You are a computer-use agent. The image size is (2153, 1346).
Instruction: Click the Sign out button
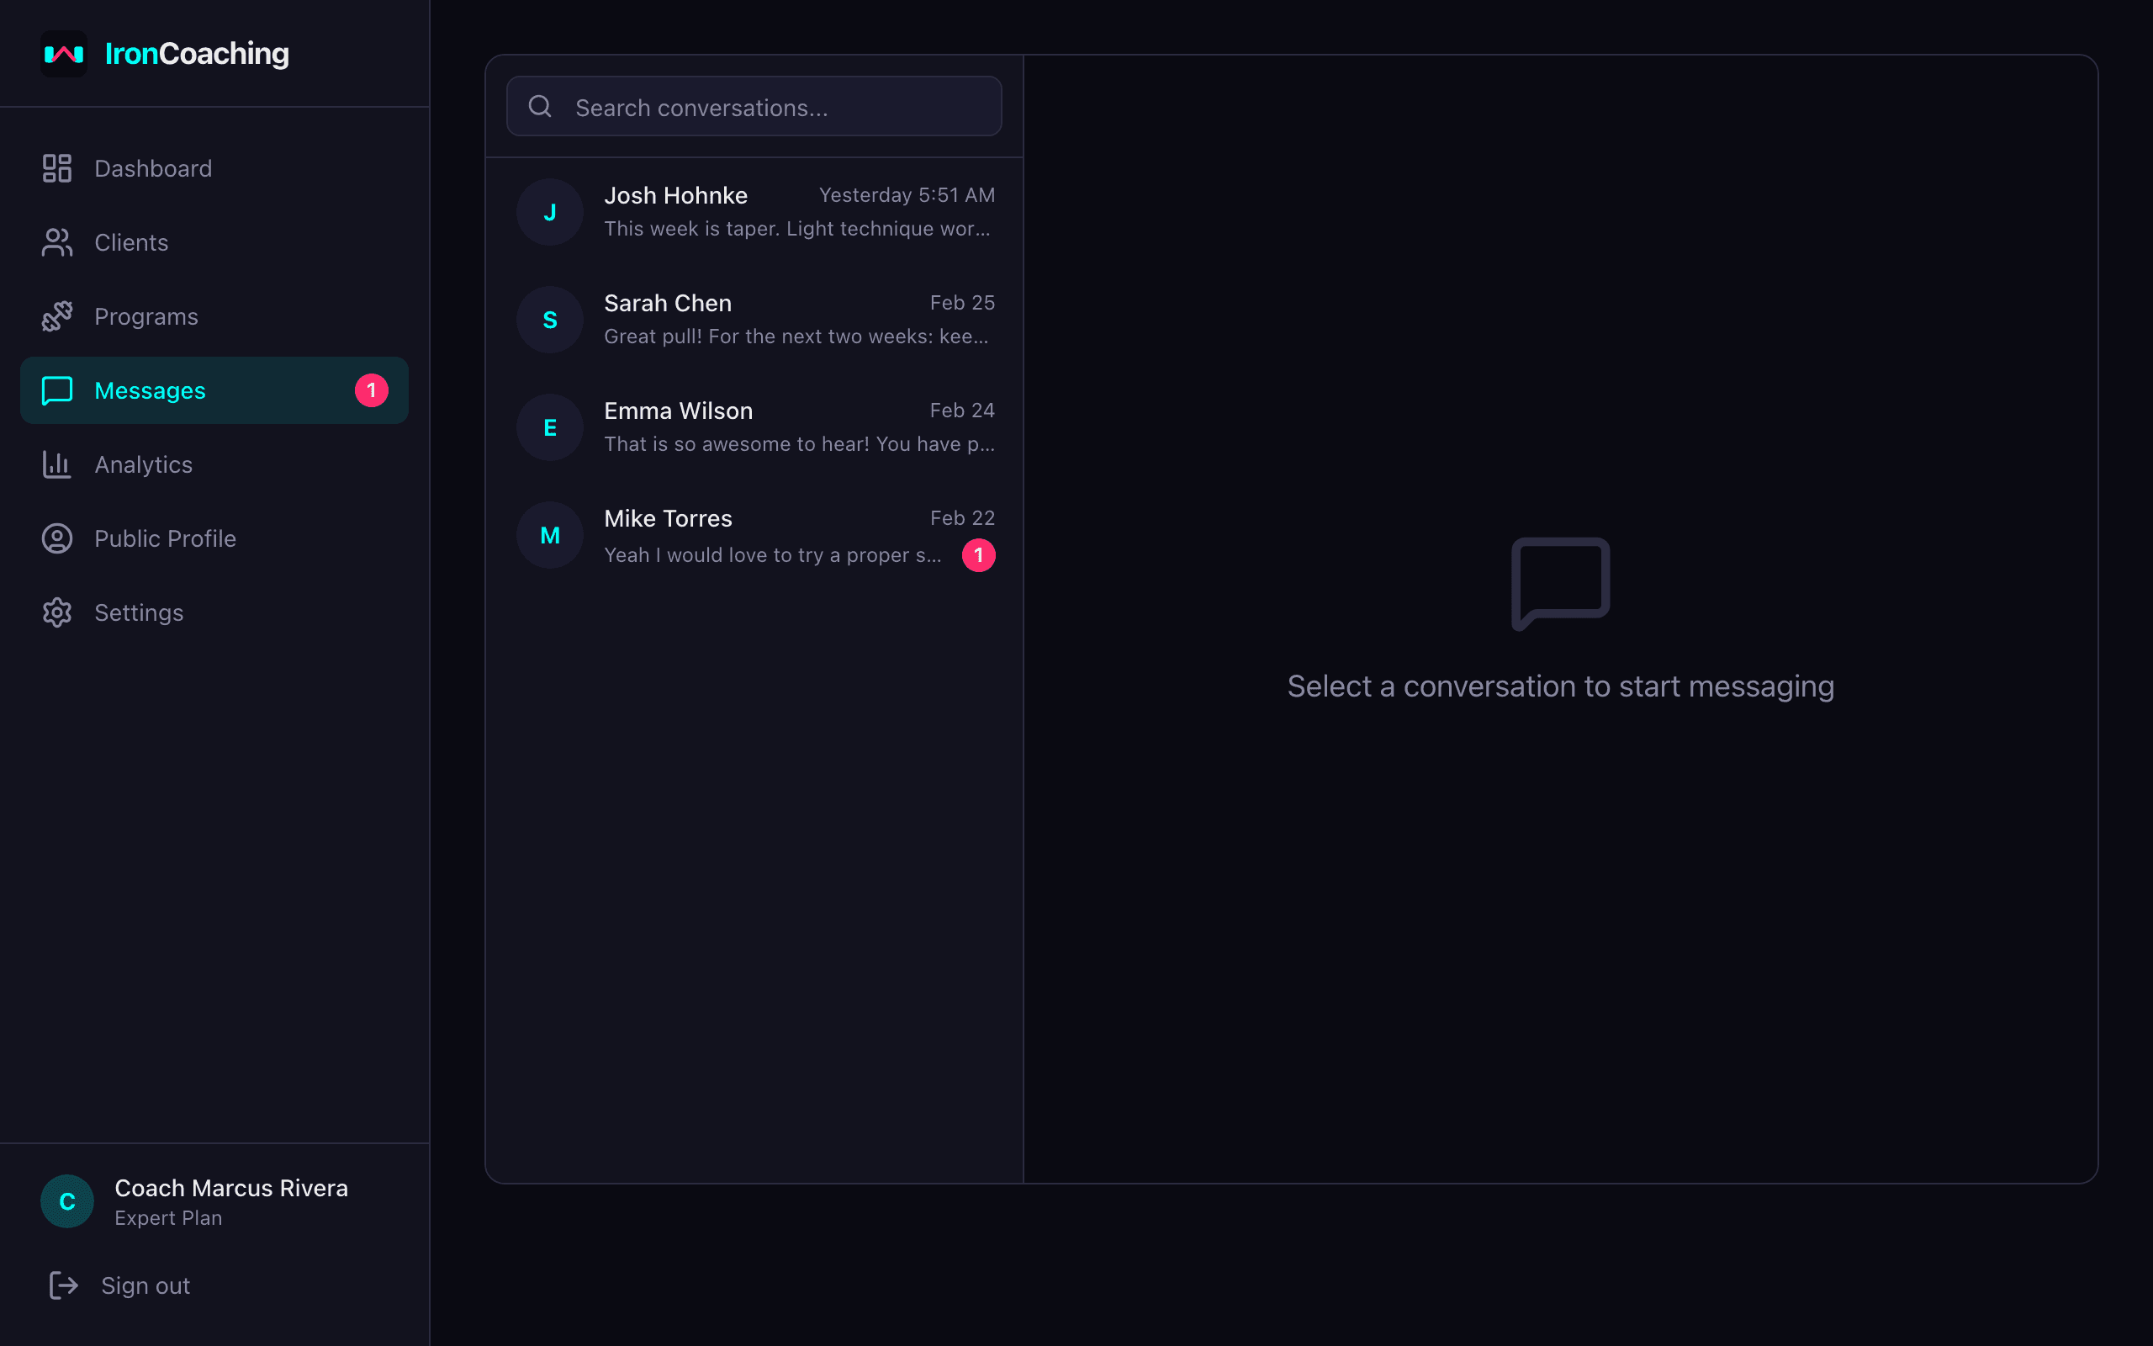[117, 1285]
